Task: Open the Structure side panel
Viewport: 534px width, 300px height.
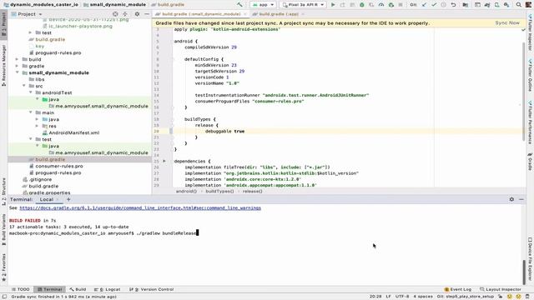Action: coord(3,192)
